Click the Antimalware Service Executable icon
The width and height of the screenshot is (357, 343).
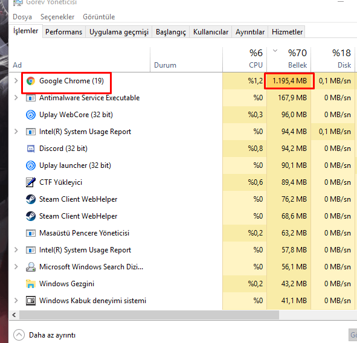[31, 98]
